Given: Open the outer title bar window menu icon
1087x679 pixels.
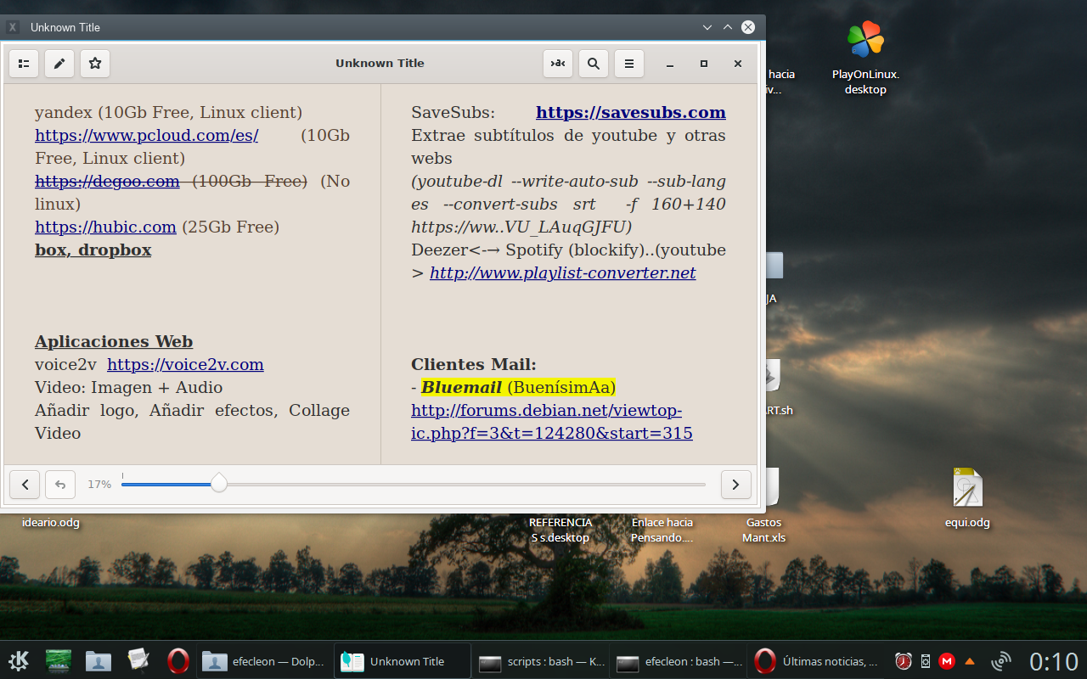Looking at the screenshot, I should pyautogui.click(x=13, y=27).
